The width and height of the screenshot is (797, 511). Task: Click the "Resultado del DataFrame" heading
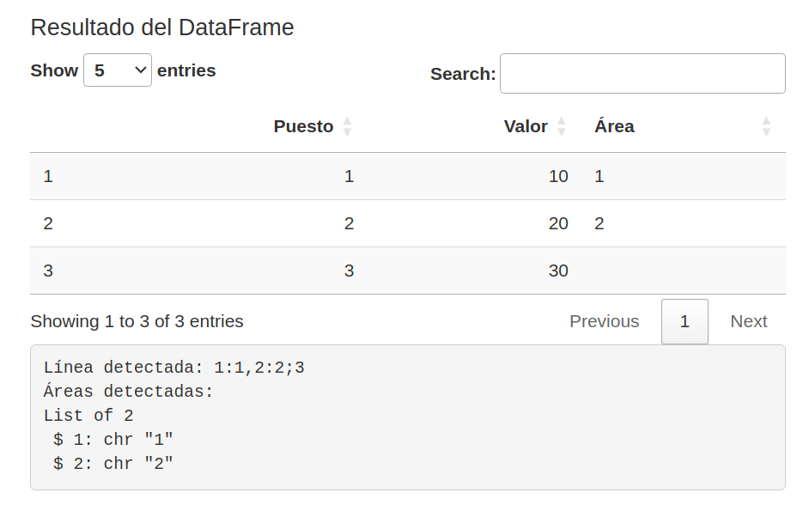(162, 27)
